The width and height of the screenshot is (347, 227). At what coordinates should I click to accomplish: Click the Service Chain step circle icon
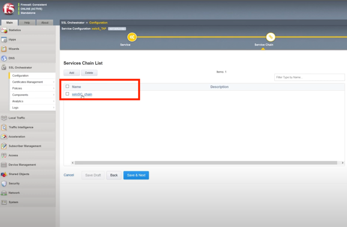[x=271, y=37]
